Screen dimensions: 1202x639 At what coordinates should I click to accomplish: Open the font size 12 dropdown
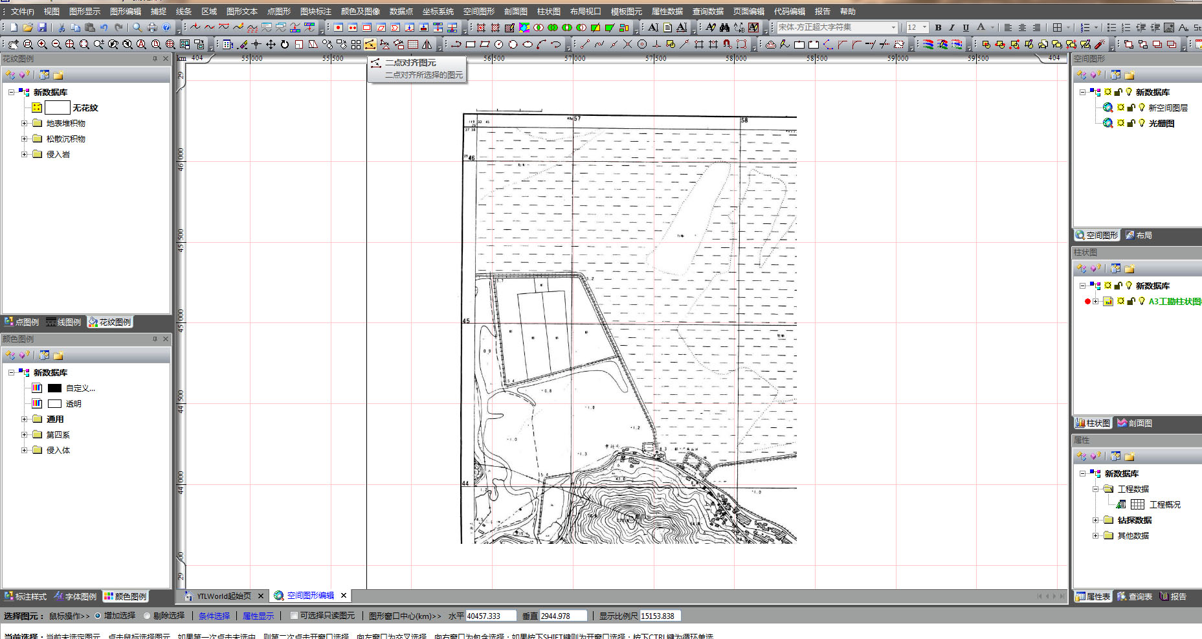pos(924,27)
